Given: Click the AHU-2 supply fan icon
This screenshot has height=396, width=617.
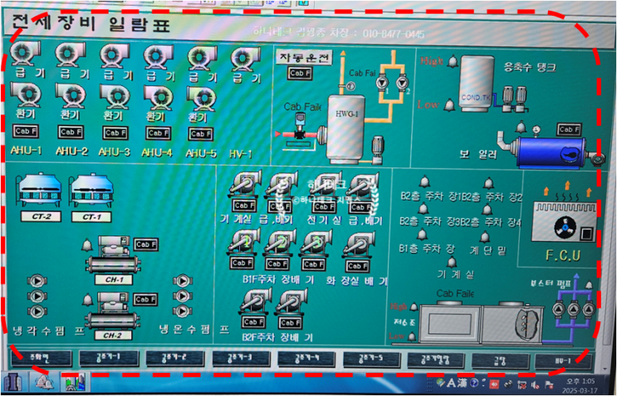Looking at the screenshot, I should tap(70, 54).
